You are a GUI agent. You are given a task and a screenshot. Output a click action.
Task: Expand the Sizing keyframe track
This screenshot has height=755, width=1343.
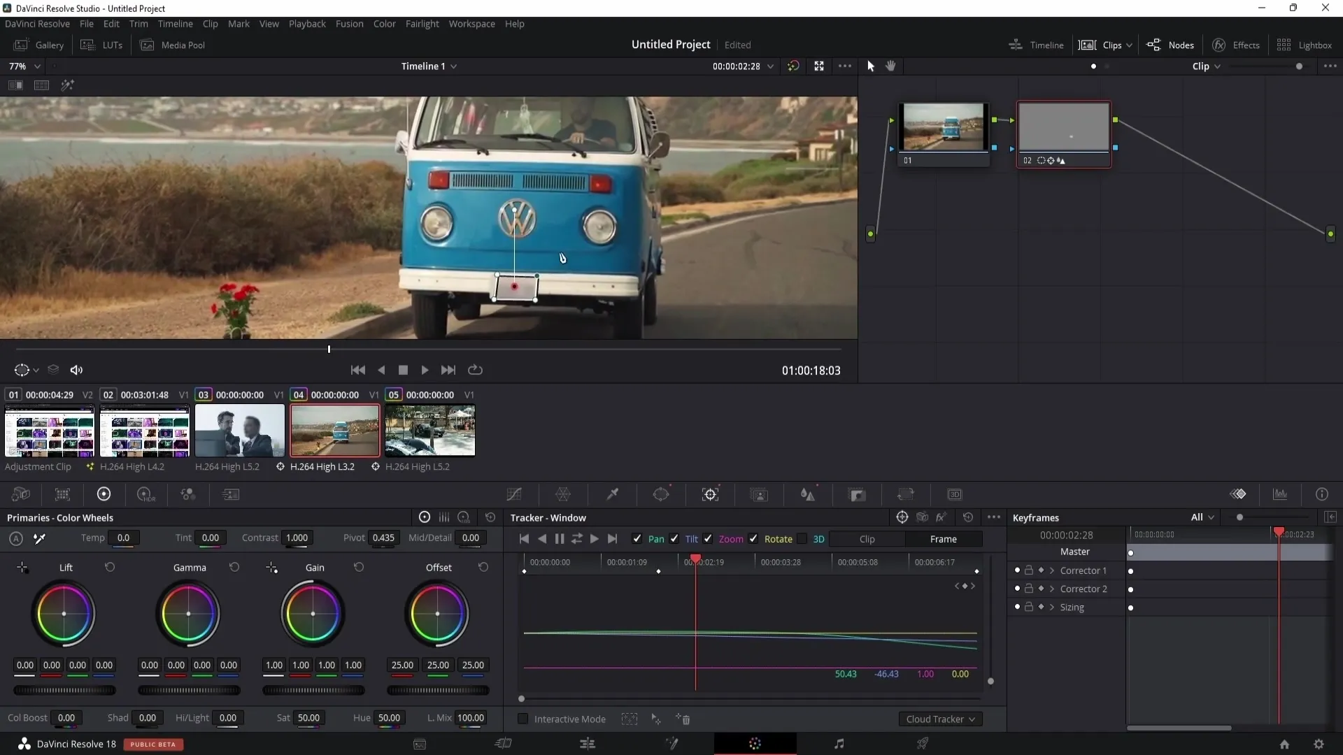click(x=1053, y=607)
